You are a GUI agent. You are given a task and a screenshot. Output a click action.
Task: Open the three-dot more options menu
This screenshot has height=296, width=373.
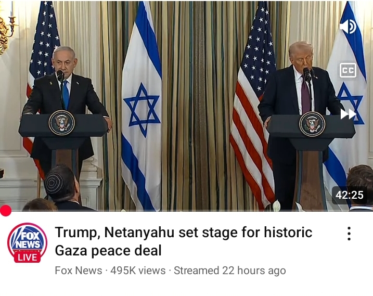tap(349, 234)
